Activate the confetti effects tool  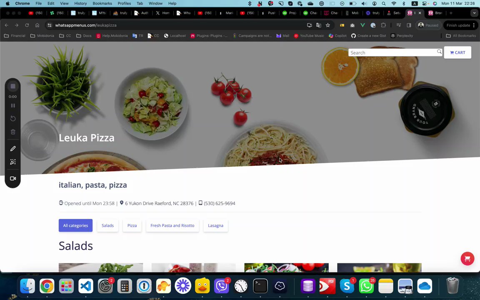point(13,162)
